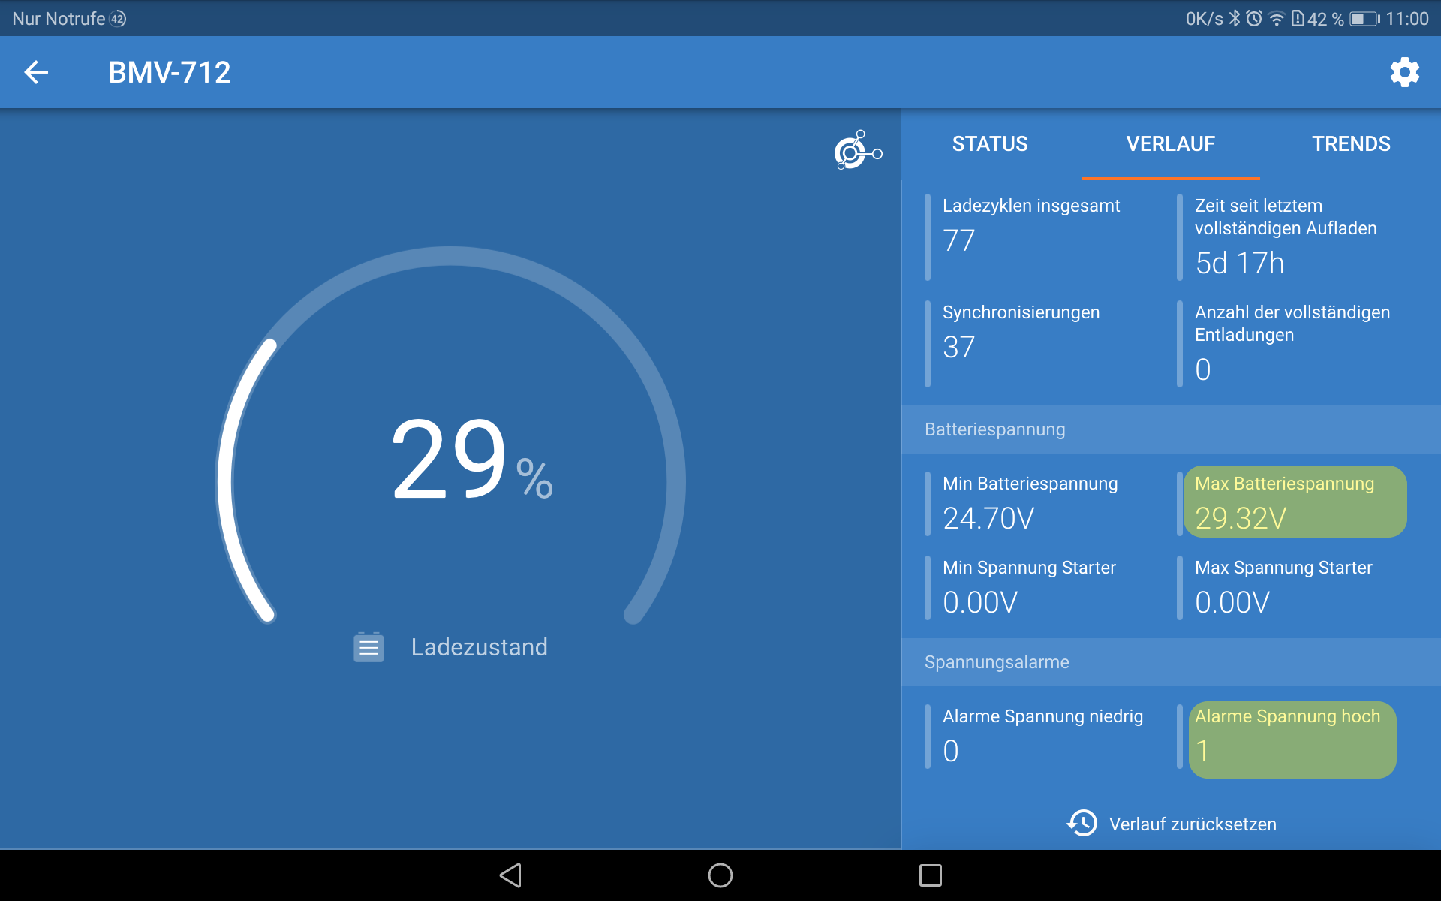Tap the Ladezustand label
The height and width of the screenshot is (901, 1441).
tap(479, 647)
